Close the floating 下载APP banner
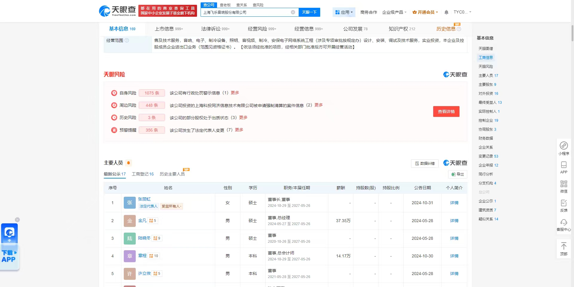Viewport: 574px width, 287px height. click(17, 220)
